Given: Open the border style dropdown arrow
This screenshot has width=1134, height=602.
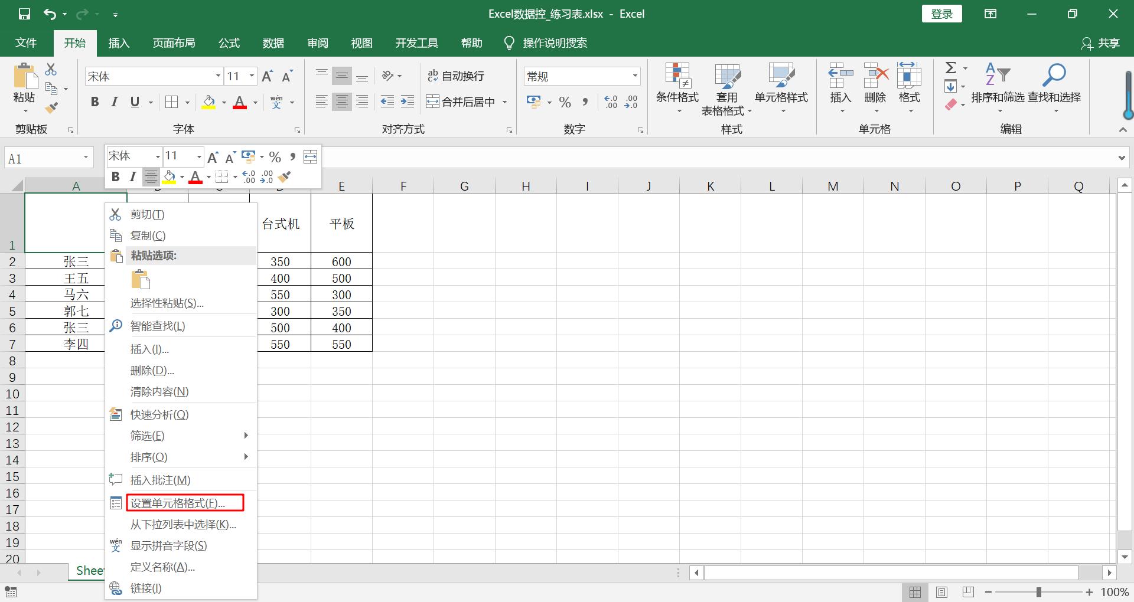Looking at the screenshot, I should click(x=187, y=102).
